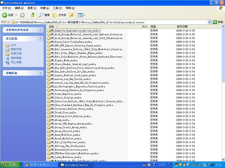
Task: Click the Back (后退) navigation button
Action: point(8,15)
